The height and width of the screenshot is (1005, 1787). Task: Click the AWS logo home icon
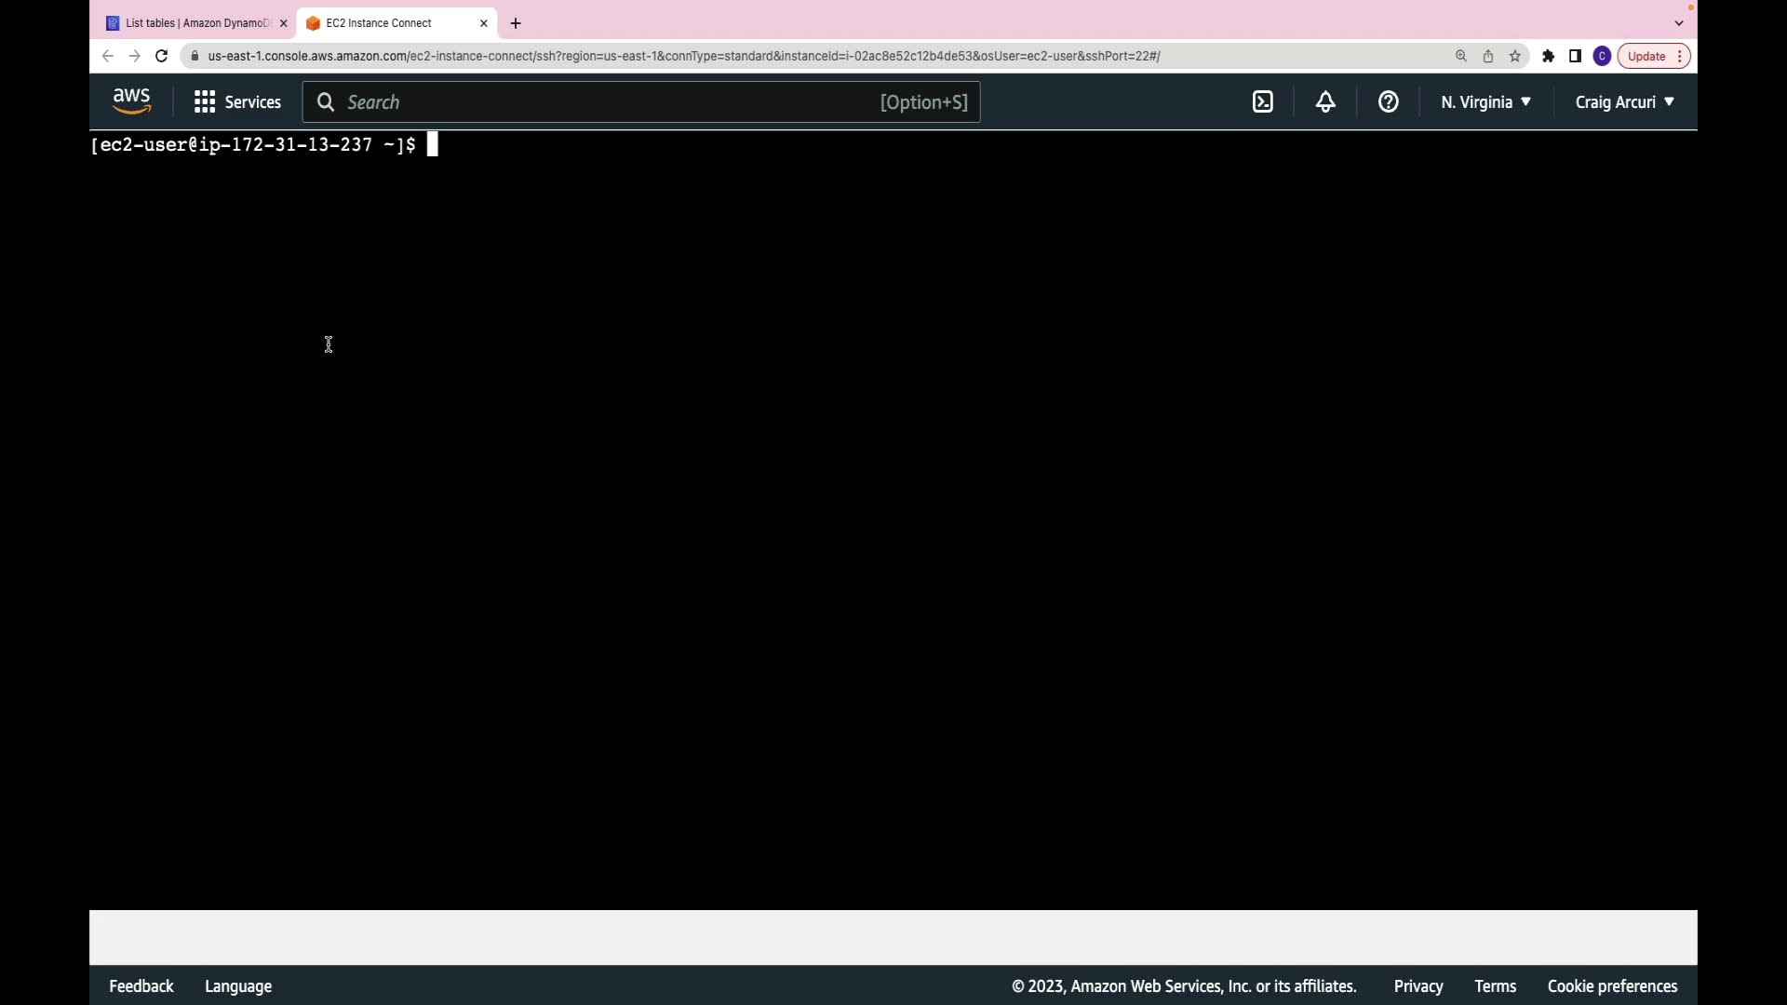coord(131,101)
